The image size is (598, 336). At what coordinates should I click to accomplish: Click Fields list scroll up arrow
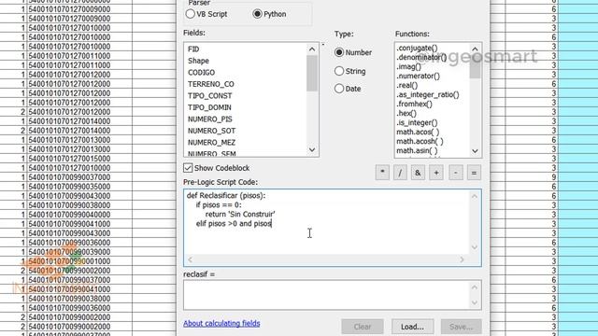coord(312,49)
